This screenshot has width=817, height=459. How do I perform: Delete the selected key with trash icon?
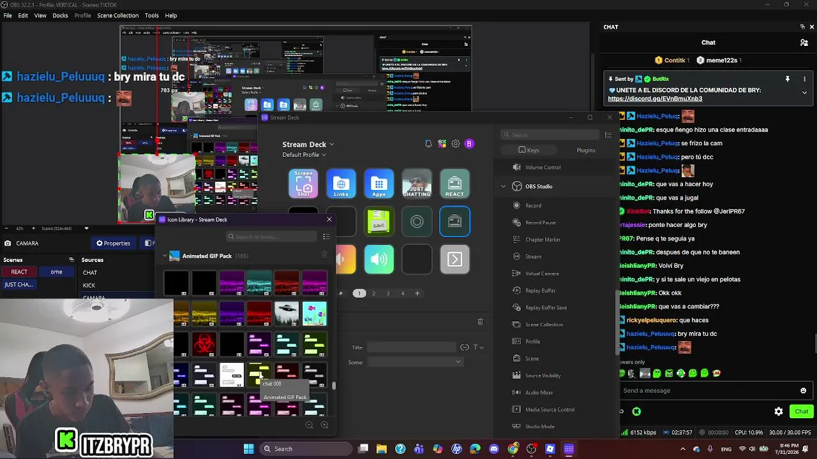coord(481,322)
